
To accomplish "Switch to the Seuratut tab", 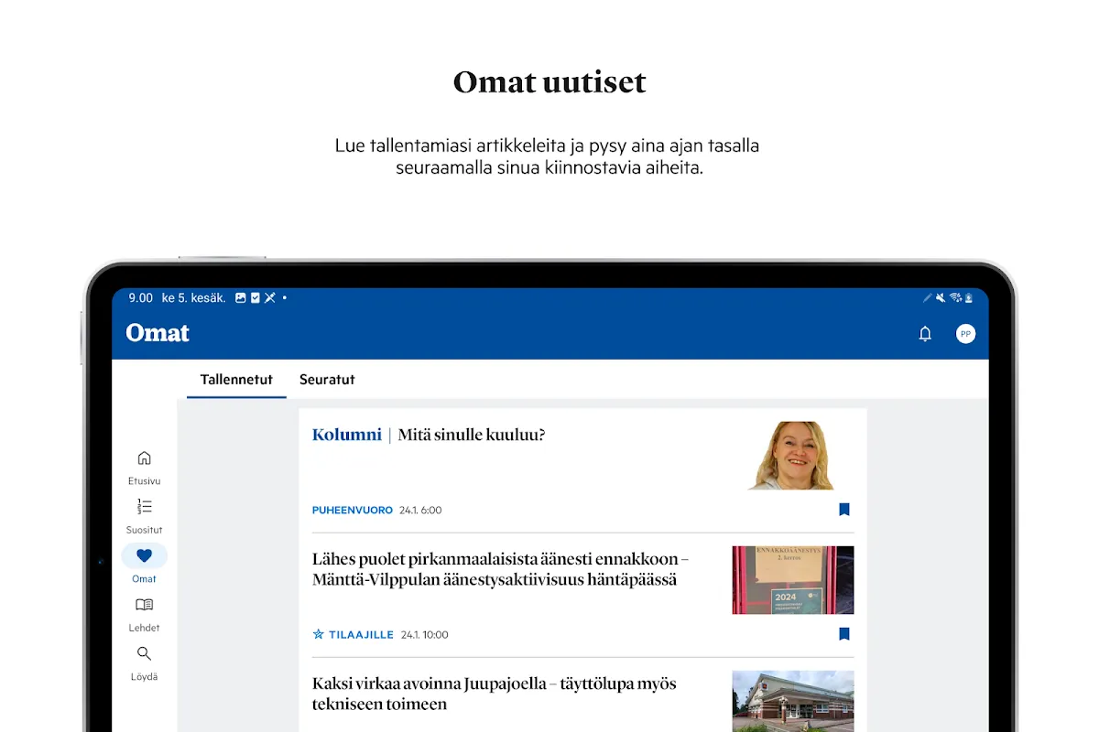I will (x=327, y=380).
